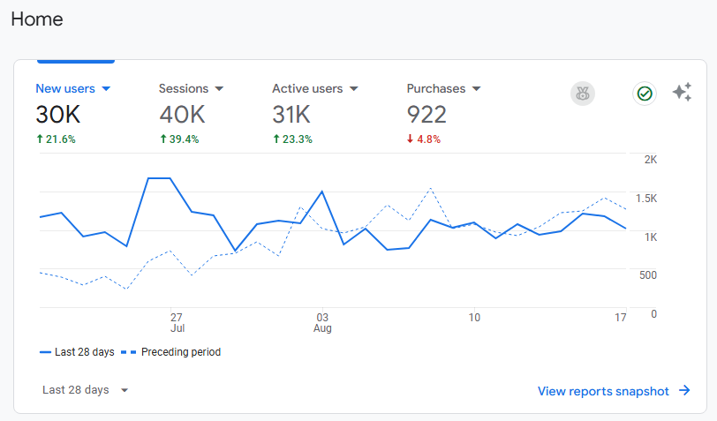Screen dimensions: 717x421
Task: Open the Last 28 days date range selector
Action: click(x=86, y=390)
